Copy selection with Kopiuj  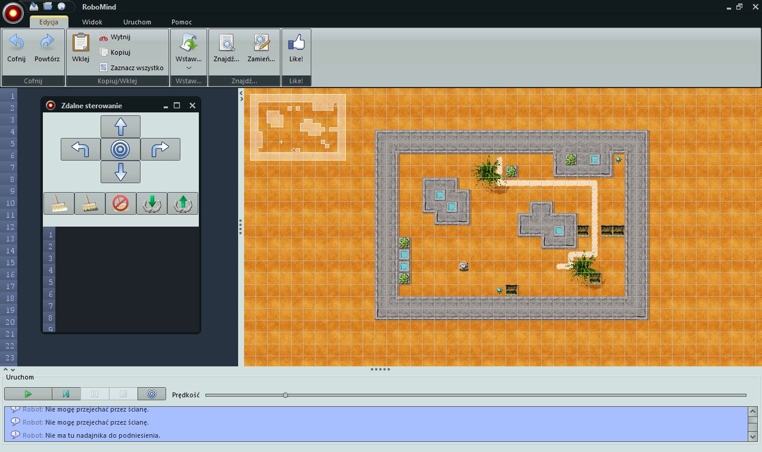click(115, 52)
